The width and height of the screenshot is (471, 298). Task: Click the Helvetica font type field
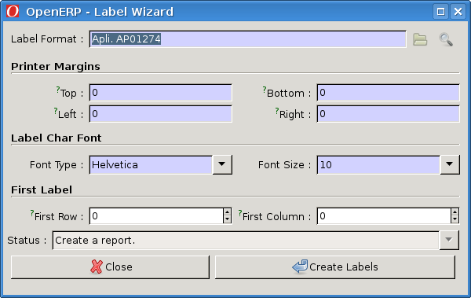151,164
